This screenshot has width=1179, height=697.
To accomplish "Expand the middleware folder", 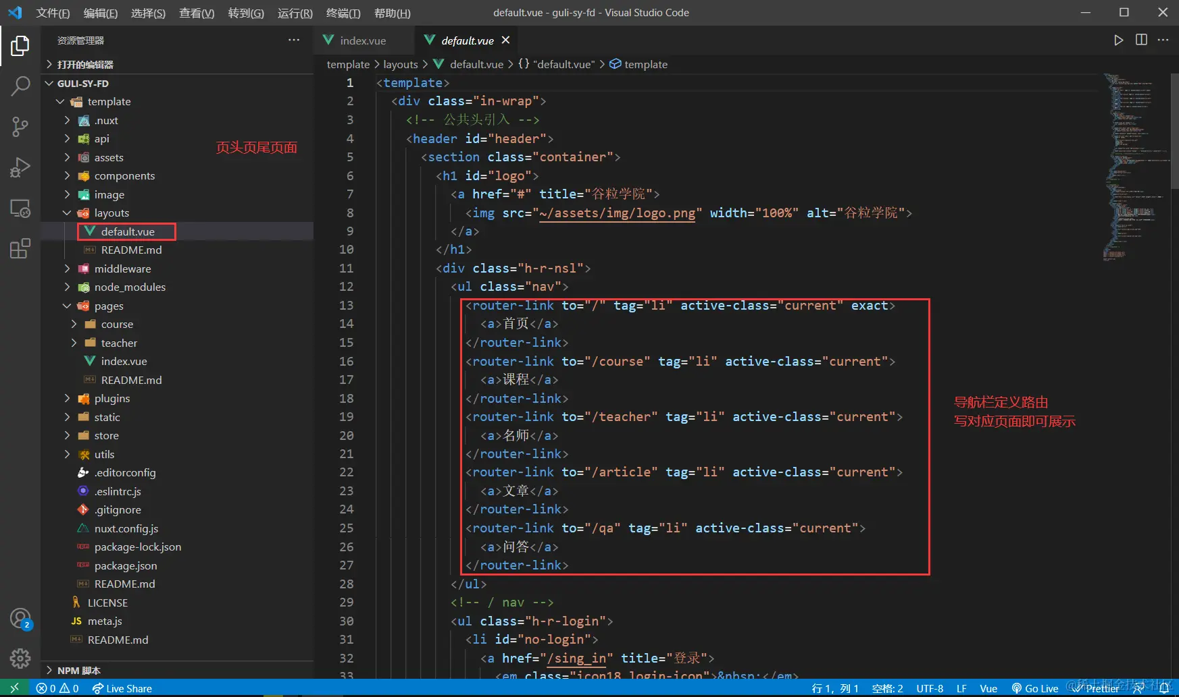I will (178, 269).
